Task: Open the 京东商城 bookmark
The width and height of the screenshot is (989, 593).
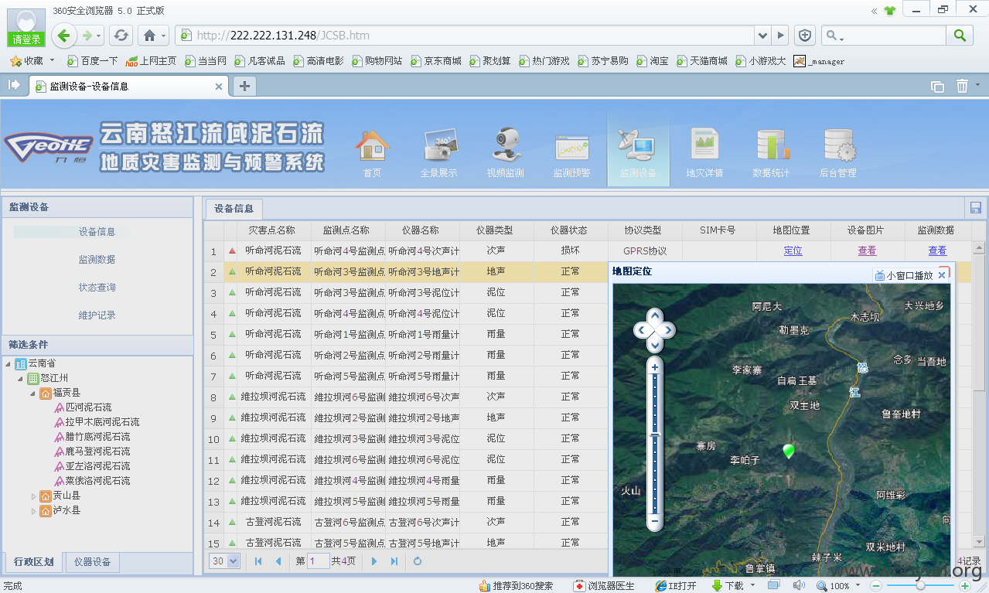Action: click(436, 61)
